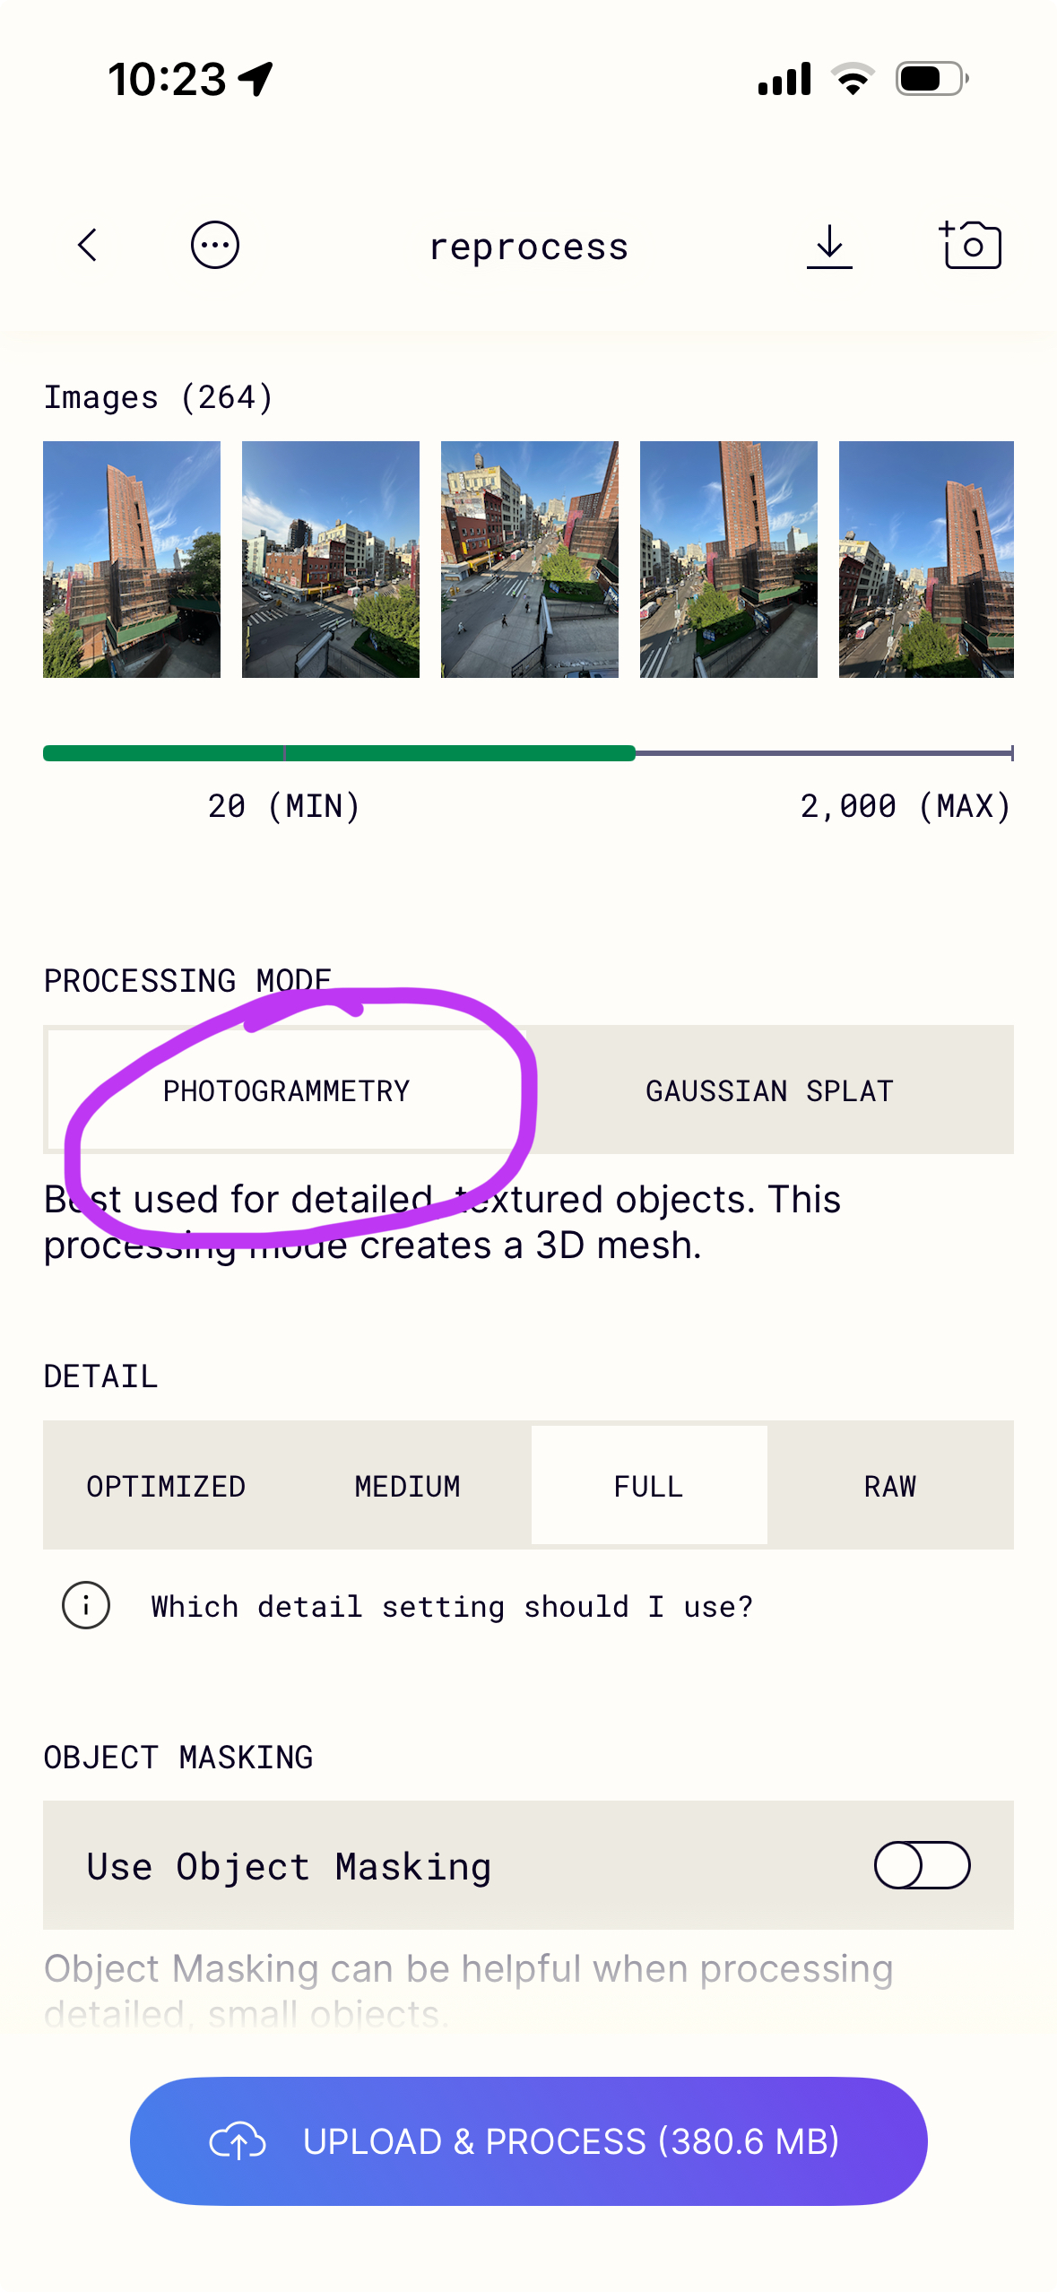Tap the add photos camera icon
Screen dimensions: 1057x2292
point(970,245)
